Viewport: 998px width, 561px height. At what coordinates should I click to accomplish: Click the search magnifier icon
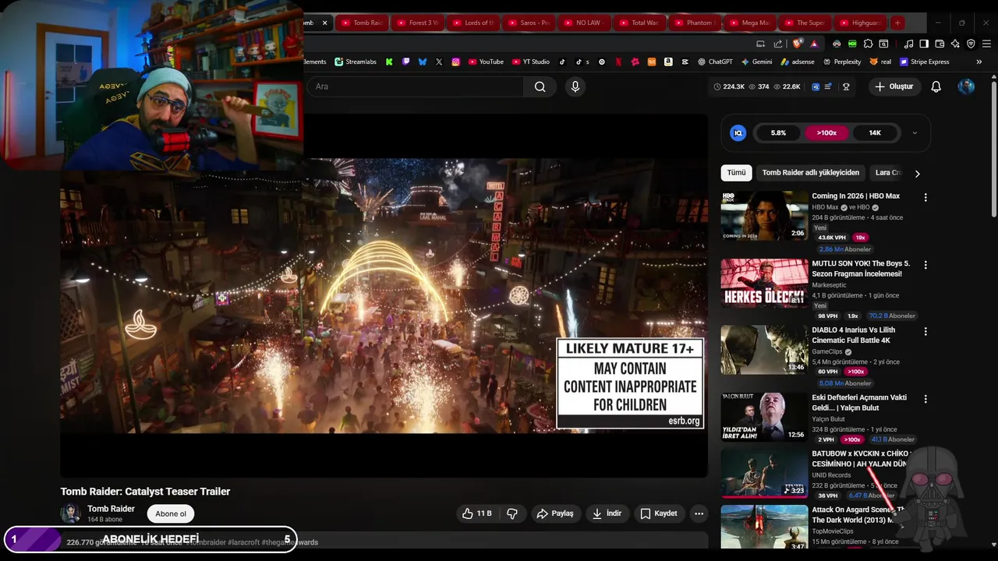pyautogui.click(x=540, y=86)
